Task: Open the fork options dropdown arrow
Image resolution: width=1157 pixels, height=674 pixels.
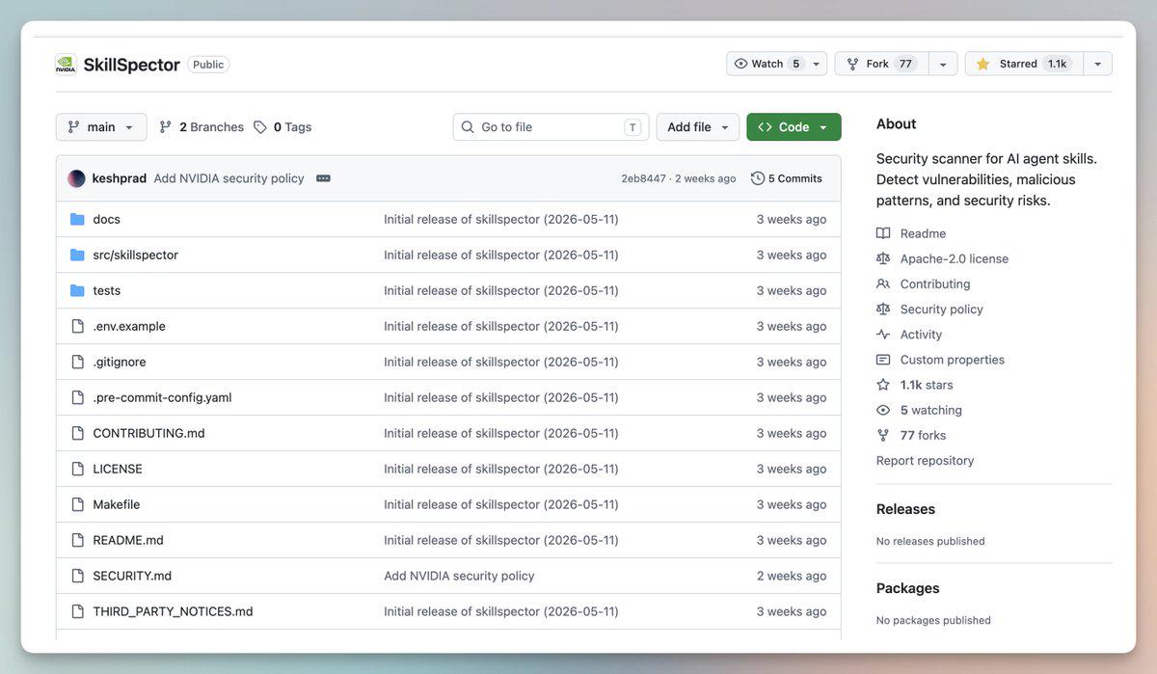Action: point(943,64)
